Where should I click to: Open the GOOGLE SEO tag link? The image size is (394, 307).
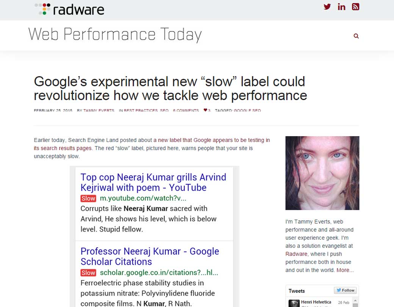point(247,111)
